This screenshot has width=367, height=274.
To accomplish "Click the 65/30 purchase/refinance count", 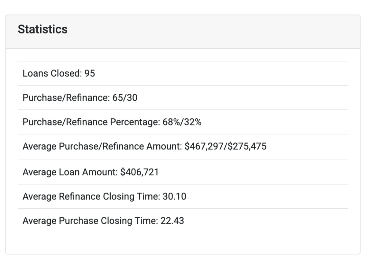I will pos(125,98).
